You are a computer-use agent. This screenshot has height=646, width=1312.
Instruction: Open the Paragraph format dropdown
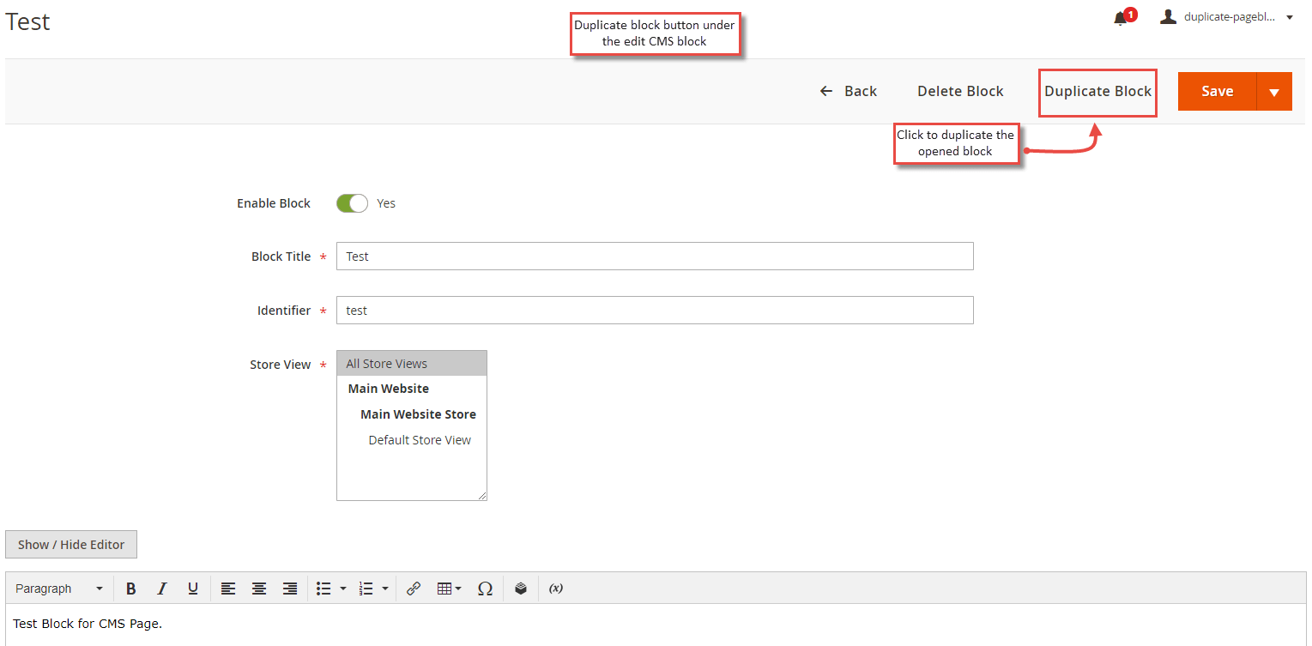tap(59, 589)
